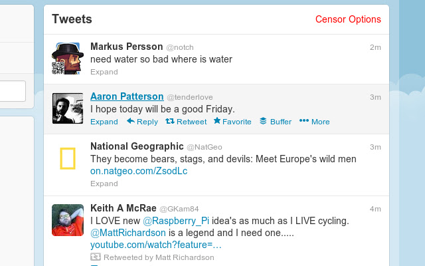Viewport: 425px width, 266px height.
Task: Expand Markus Persson's tweet
Action: pos(104,72)
